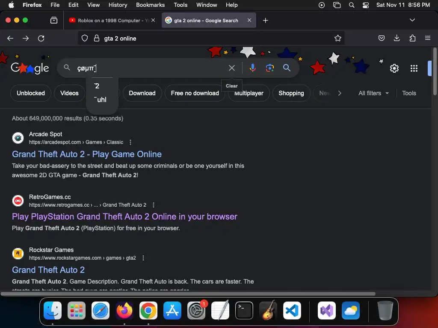Expand the All filters dropdown
This screenshot has height=328, width=438.
coord(373,93)
